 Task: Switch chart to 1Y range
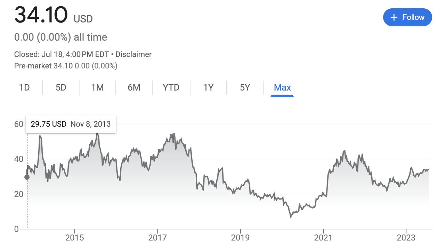(208, 87)
